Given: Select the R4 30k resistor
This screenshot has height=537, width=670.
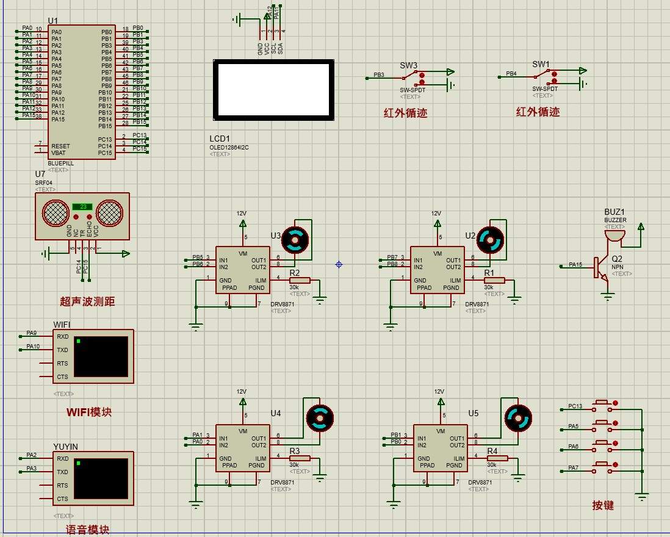Looking at the screenshot, I should (x=497, y=458).
